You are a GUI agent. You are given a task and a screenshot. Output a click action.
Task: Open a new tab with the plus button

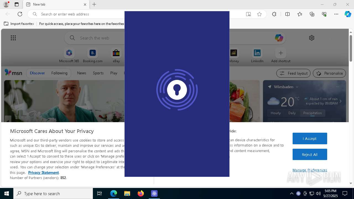[x=94, y=4]
